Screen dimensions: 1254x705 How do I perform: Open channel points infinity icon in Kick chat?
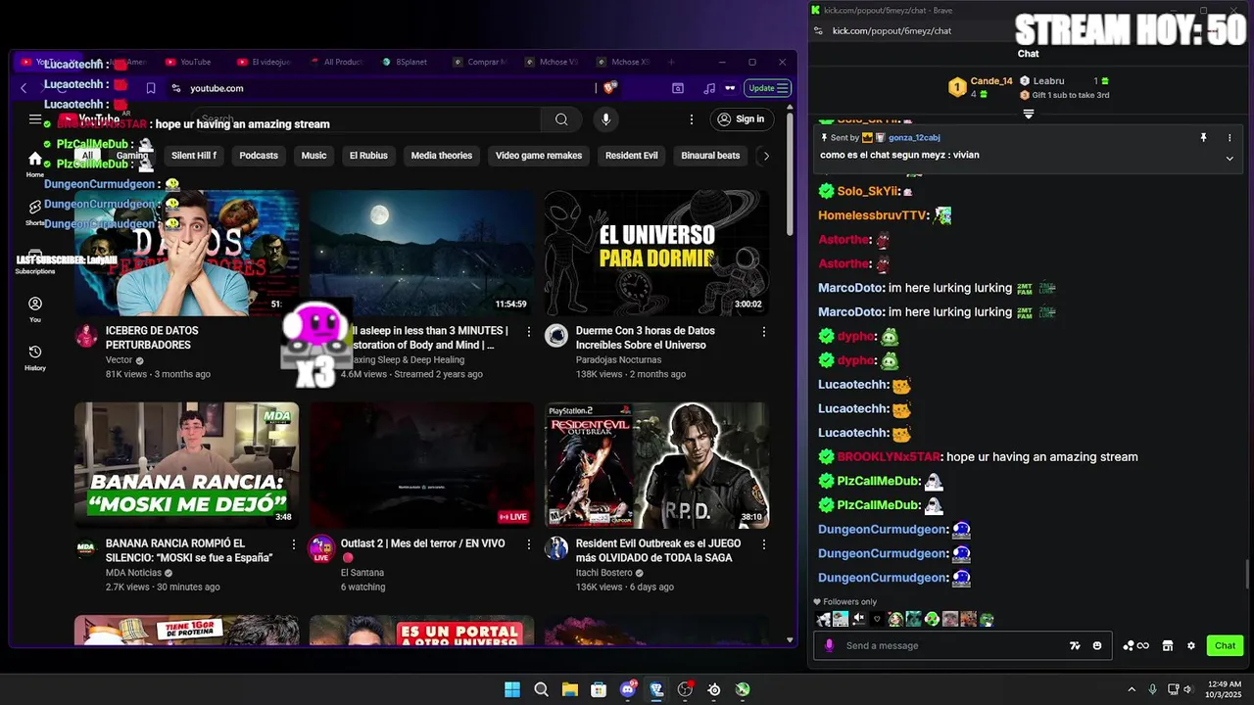[1136, 645]
